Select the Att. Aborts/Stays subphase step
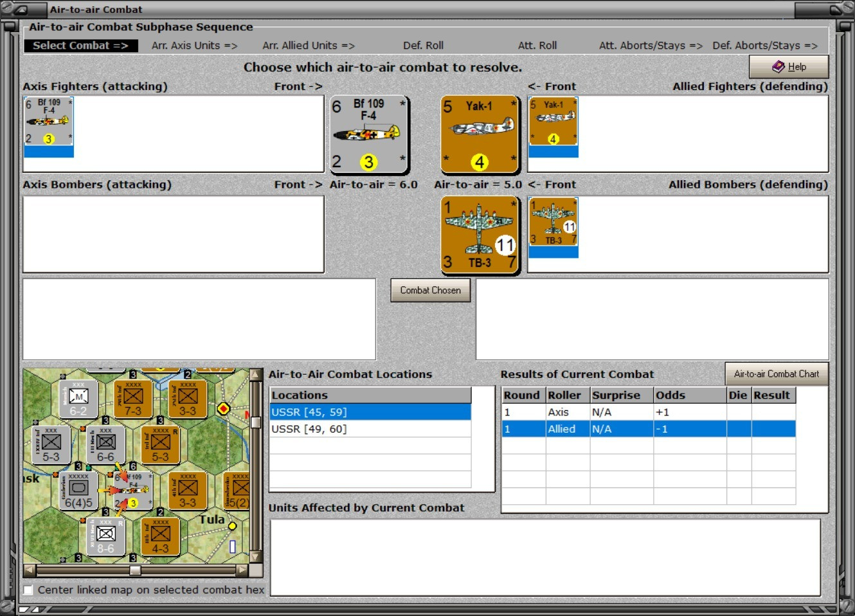The height and width of the screenshot is (616, 855). coord(651,46)
